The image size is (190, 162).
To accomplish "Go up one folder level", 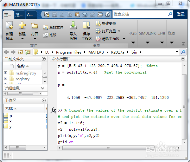I will point(21,52).
